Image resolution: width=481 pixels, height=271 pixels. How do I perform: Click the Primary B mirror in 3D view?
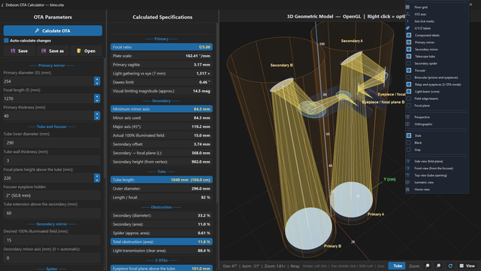308,228
